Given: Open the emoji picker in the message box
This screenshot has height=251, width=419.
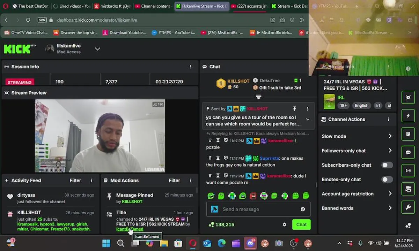Looking at the screenshot, I should click(x=303, y=209).
